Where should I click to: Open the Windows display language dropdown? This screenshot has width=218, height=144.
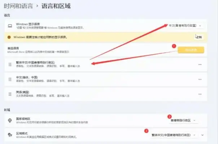click(185, 26)
